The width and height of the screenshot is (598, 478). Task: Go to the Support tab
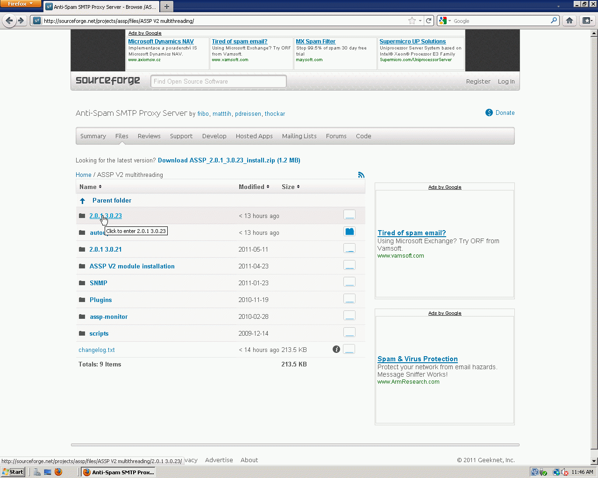(181, 136)
